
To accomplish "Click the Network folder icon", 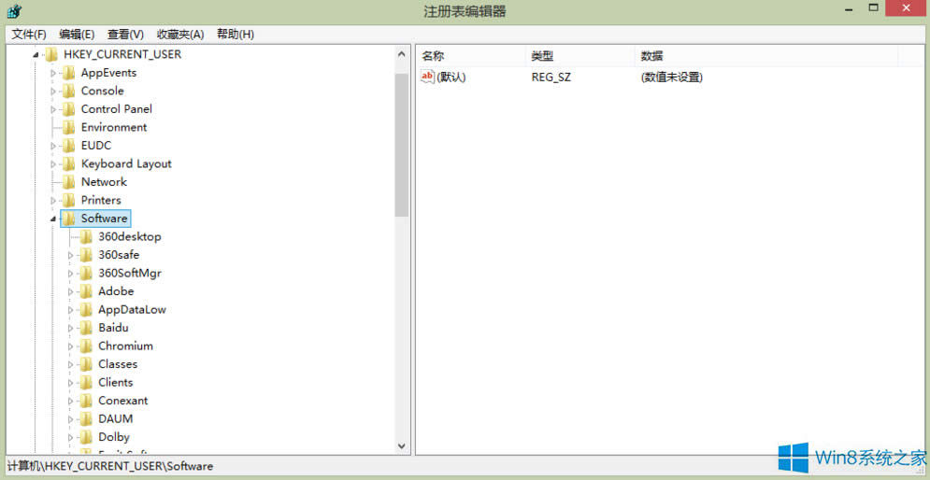I will coord(69,182).
